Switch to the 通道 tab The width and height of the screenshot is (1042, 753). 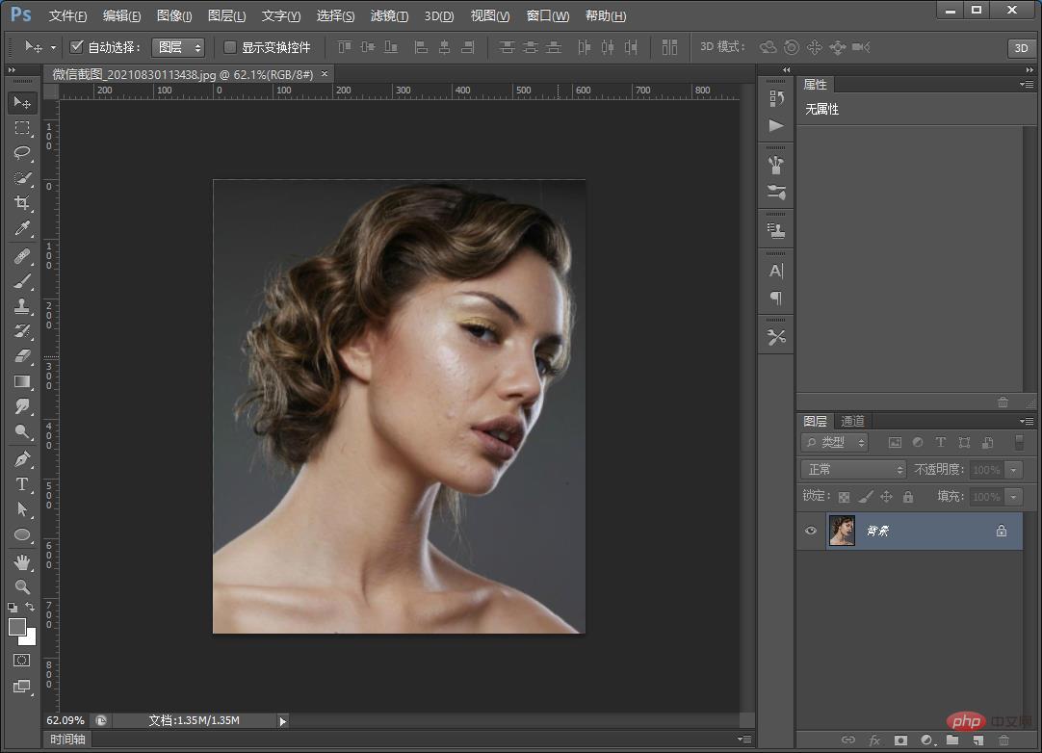coord(852,421)
